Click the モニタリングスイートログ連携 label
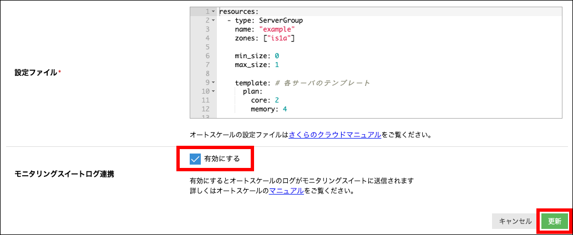Screen dimensions: 573x235 point(64,174)
